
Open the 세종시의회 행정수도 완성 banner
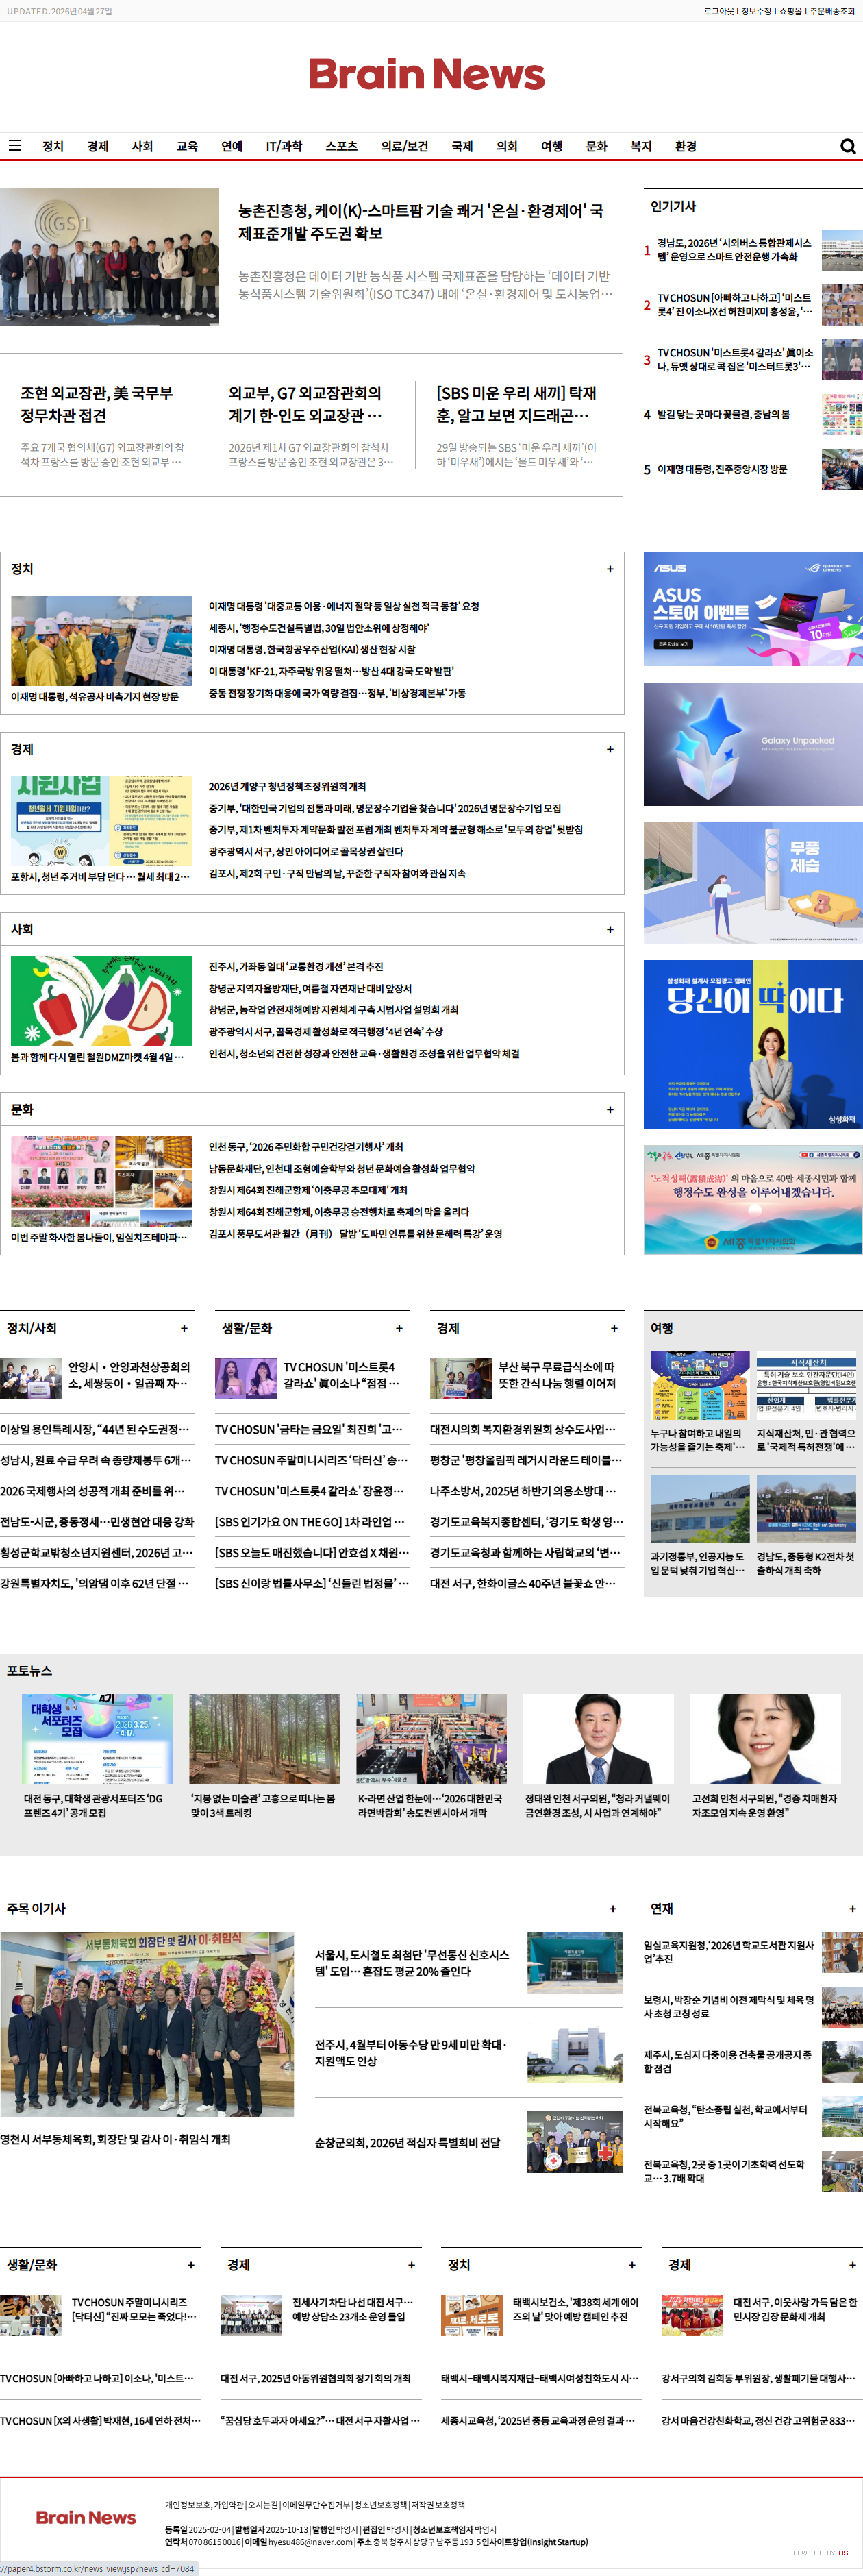click(753, 1200)
